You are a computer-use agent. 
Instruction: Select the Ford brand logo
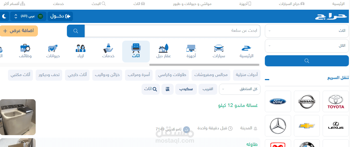pos(278,101)
